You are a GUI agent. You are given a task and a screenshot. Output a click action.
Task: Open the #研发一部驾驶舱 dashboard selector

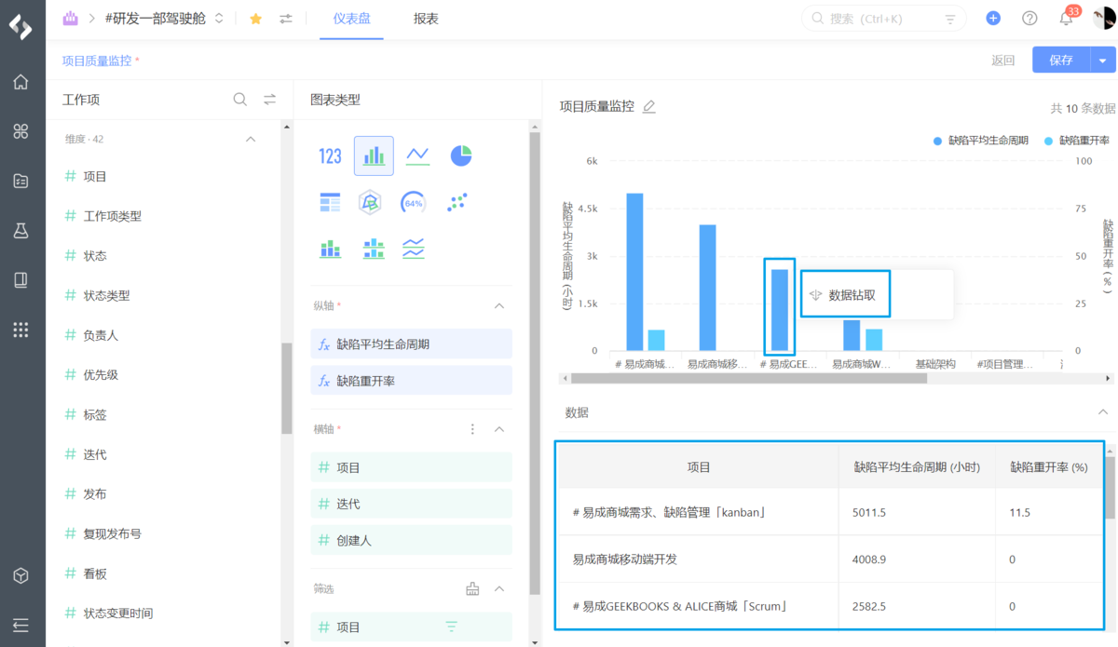[x=164, y=18]
